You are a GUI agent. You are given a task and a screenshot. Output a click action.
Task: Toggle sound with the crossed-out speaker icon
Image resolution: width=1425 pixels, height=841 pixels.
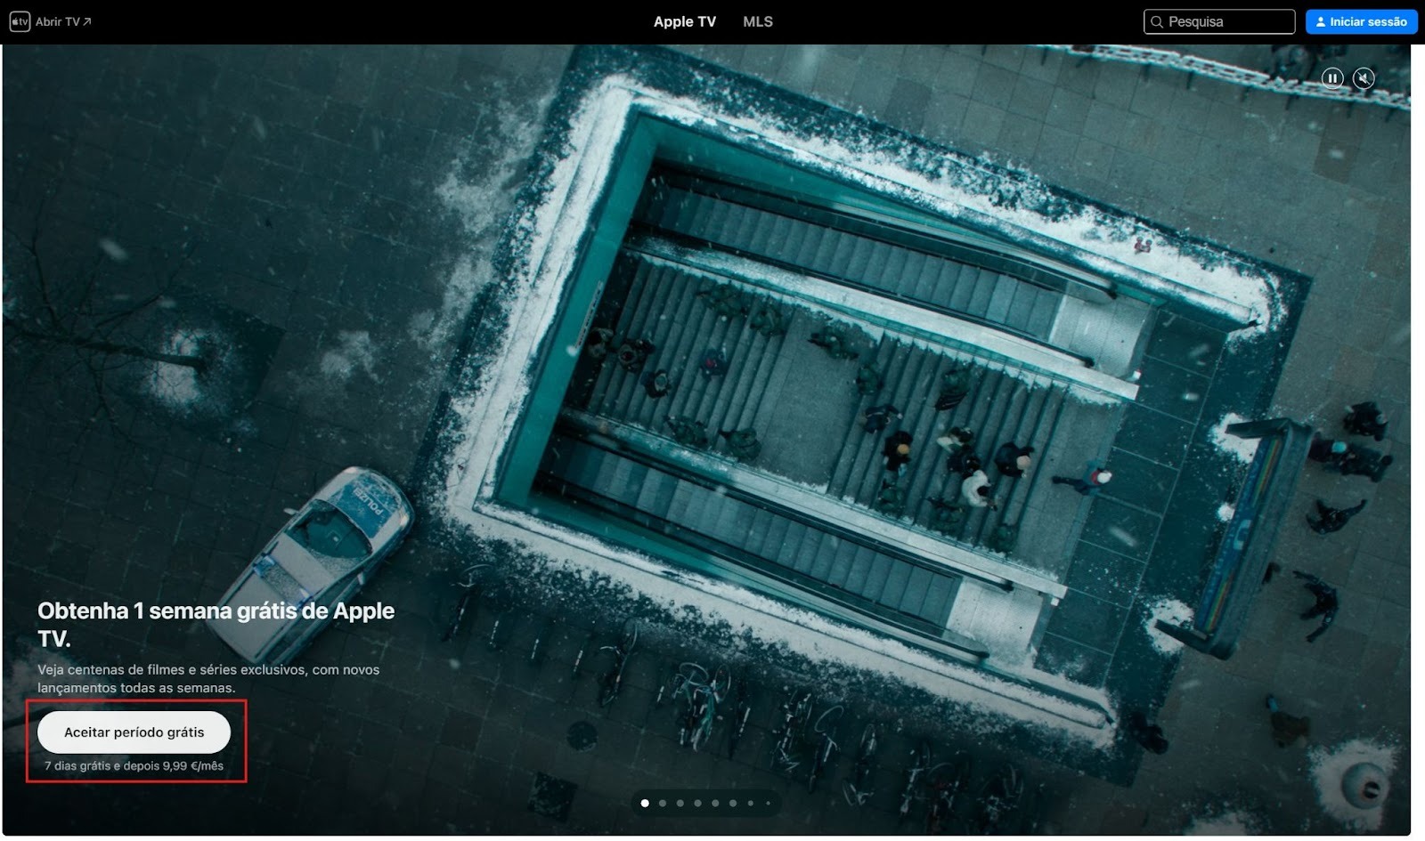click(x=1364, y=78)
